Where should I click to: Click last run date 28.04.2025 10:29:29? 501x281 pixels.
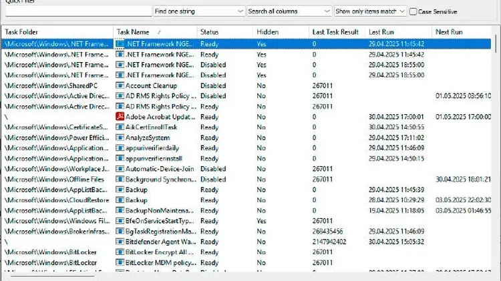[397, 200]
